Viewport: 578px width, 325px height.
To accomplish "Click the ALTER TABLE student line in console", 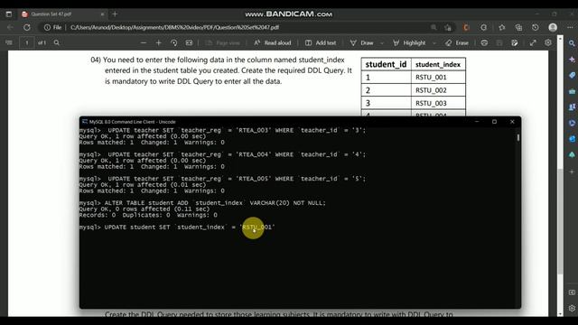I will click(202, 202).
